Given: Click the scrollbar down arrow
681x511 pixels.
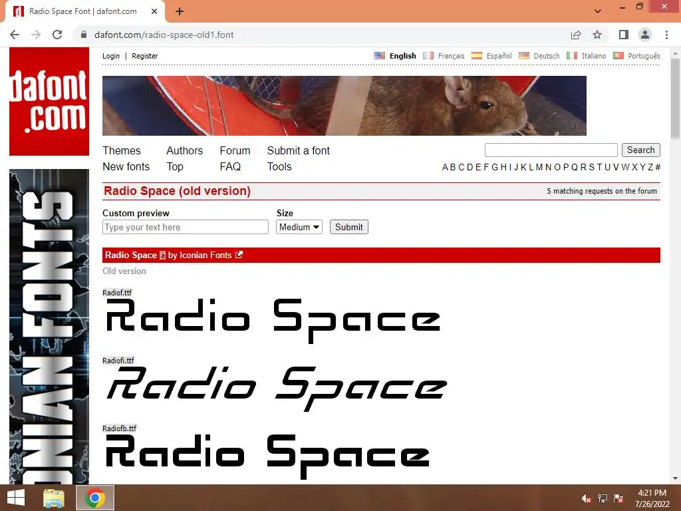Looking at the screenshot, I should pos(675,478).
